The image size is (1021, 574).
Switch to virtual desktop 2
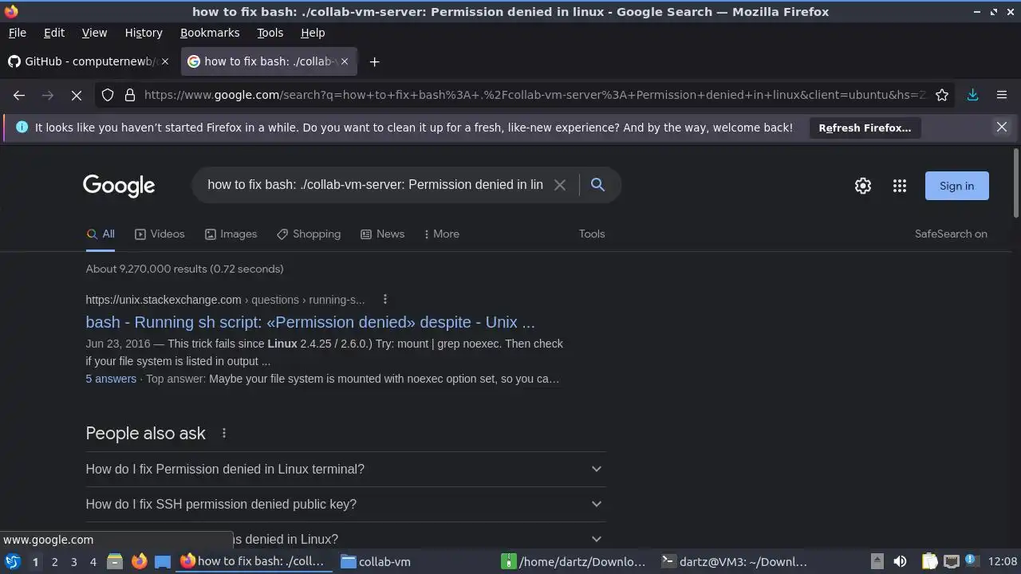point(54,562)
